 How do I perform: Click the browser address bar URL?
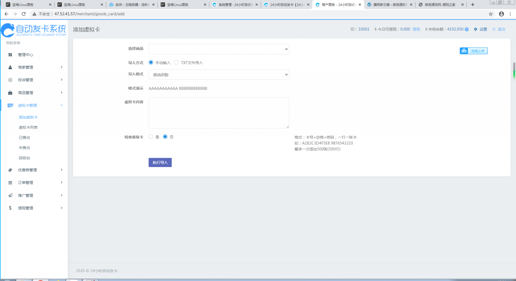tap(89, 14)
